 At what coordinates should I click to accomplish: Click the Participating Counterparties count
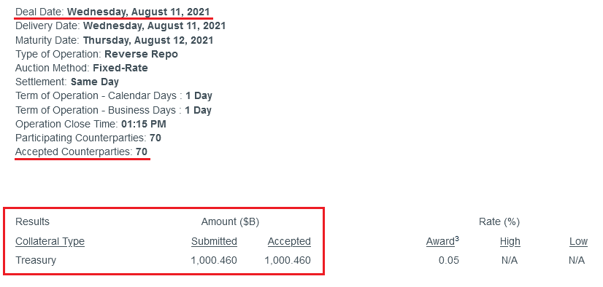[x=155, y=138]
